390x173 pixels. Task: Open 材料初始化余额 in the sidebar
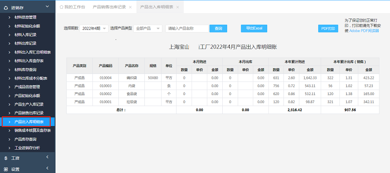pos(28,26)
